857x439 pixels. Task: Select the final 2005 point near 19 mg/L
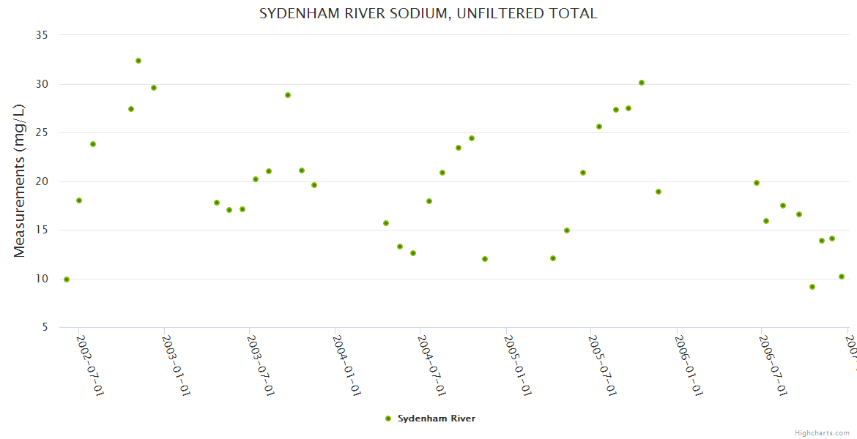pyautogui.click(x=658, y=192)
